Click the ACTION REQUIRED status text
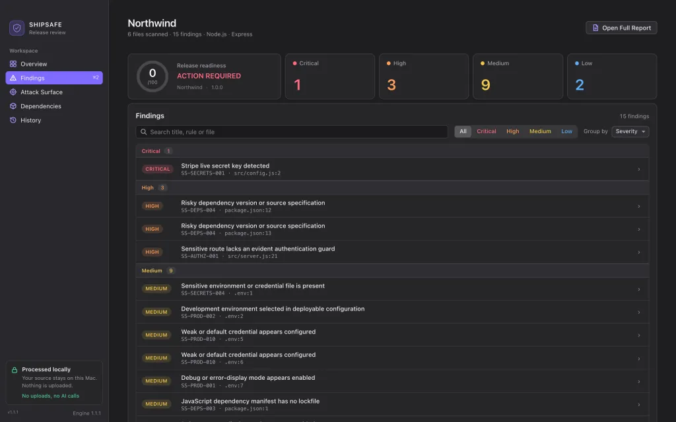 [x=209, y=76]
